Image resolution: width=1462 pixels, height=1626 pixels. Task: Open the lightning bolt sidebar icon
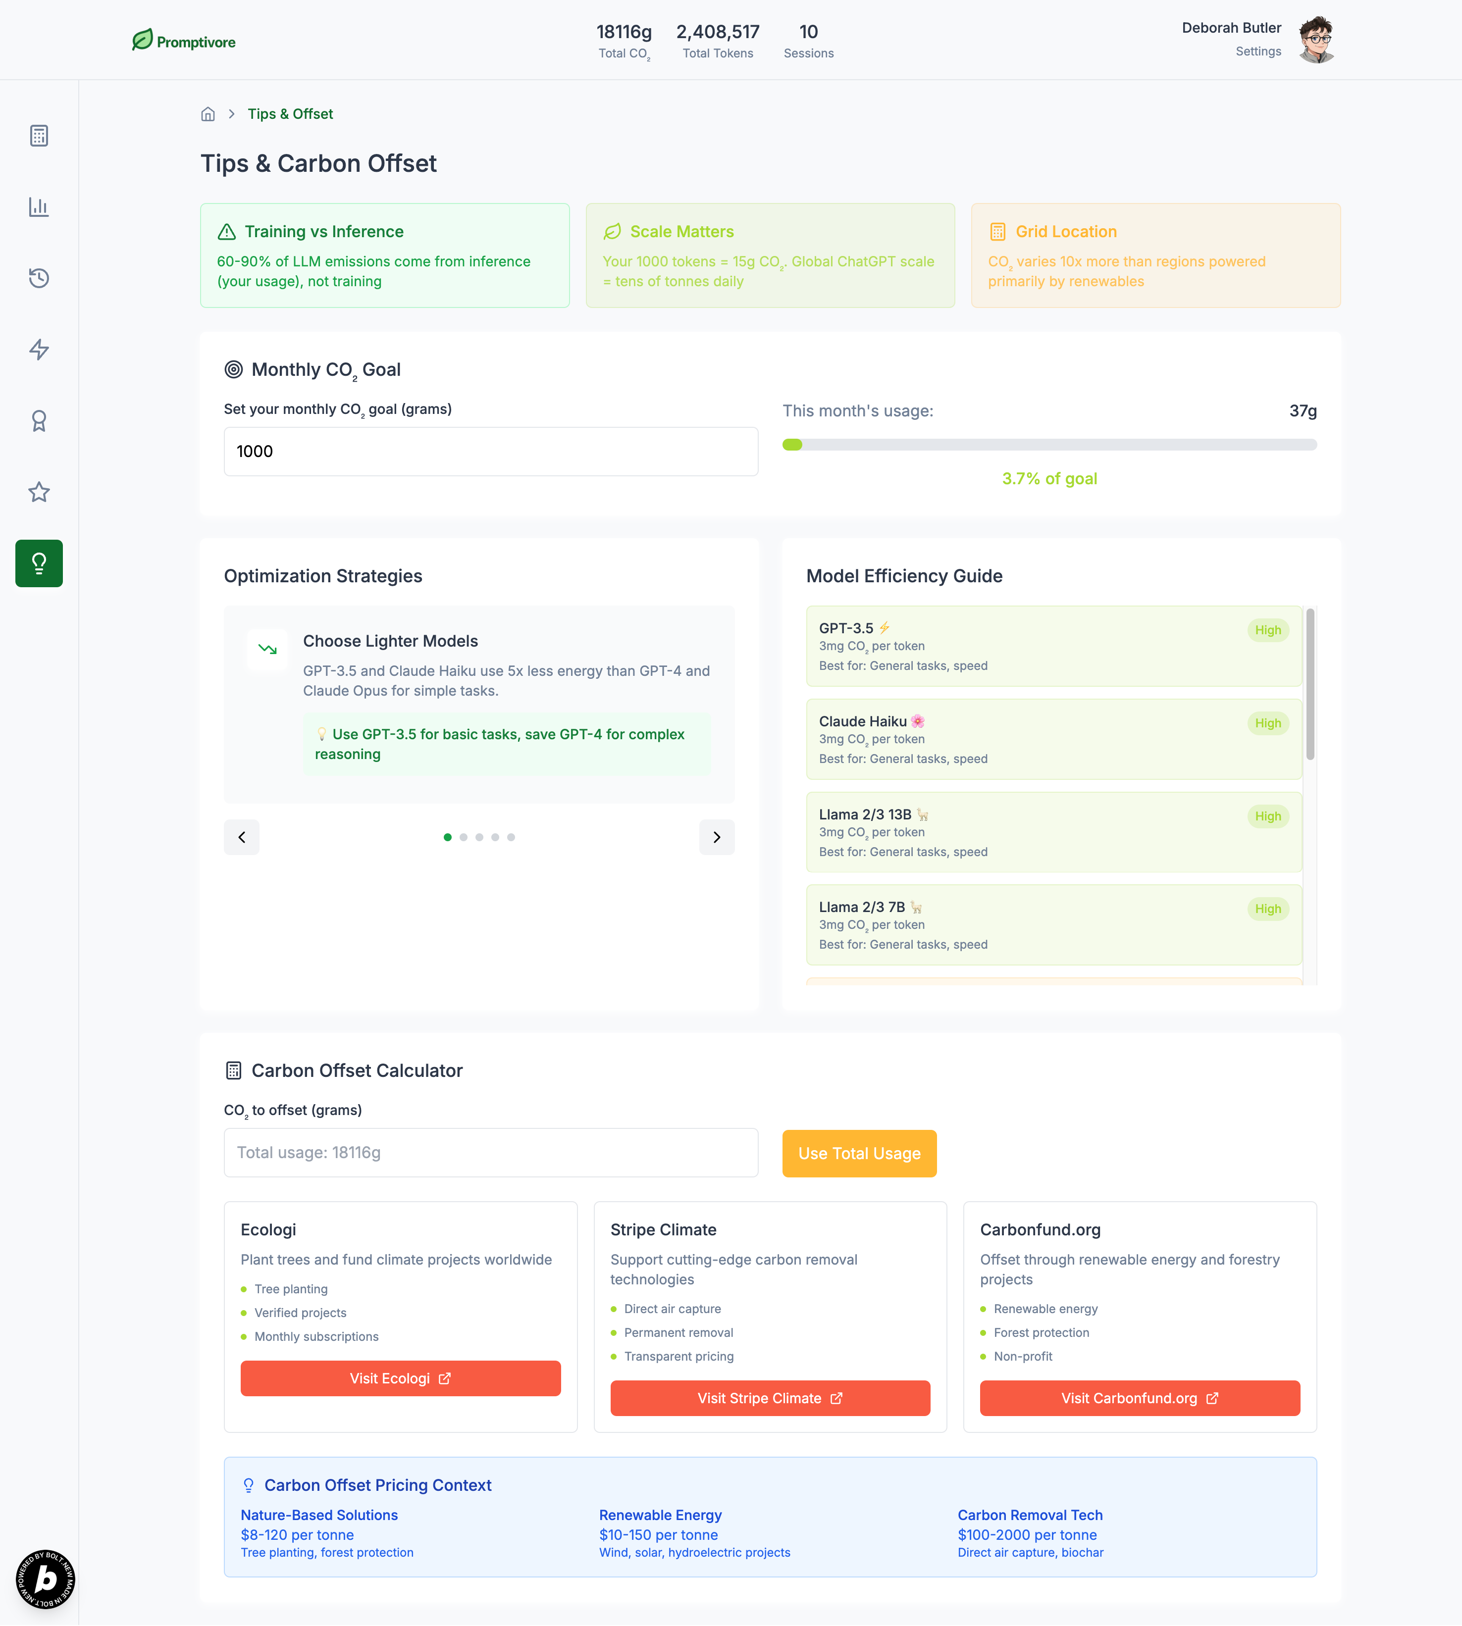click(x=39, y=349)
